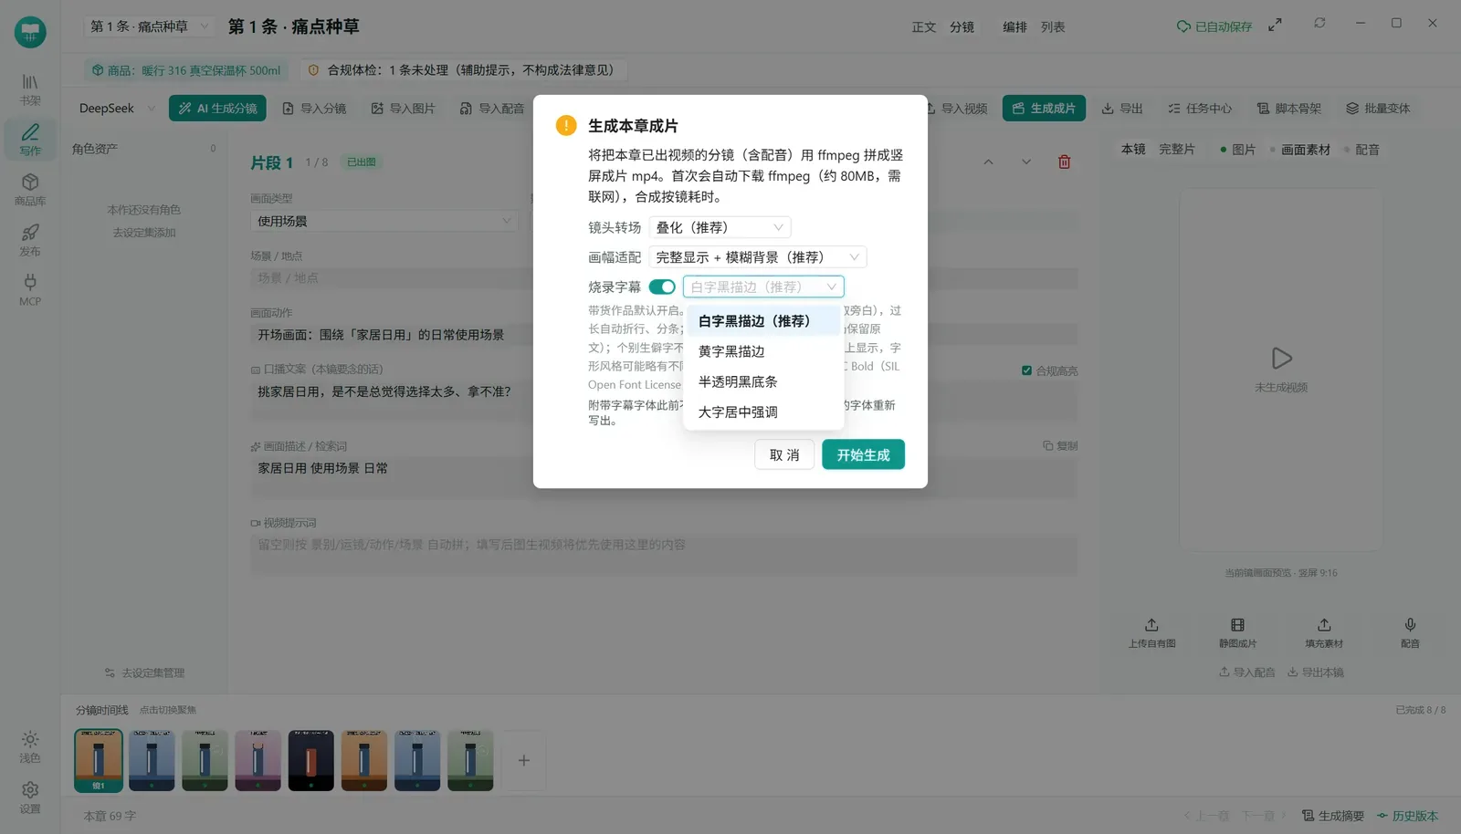This screenshot has width=1461, height=834.
Task: Open the 商品库 product library icon
Action: coord(30,190)
